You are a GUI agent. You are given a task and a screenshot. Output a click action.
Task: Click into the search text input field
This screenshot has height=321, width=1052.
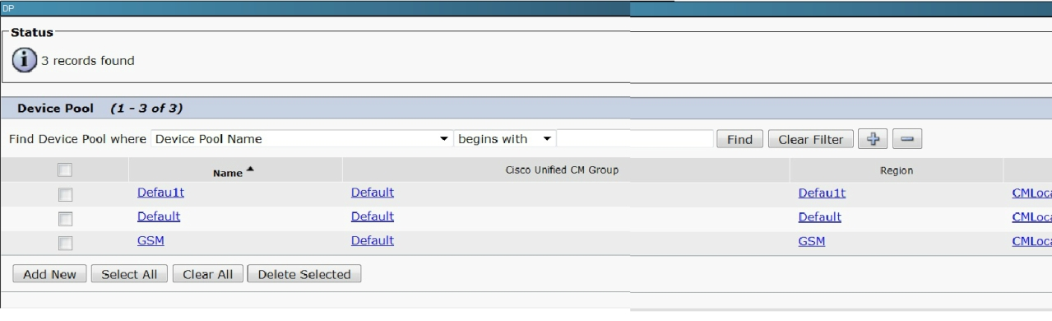pyautogui.click(x=635, y=139)
